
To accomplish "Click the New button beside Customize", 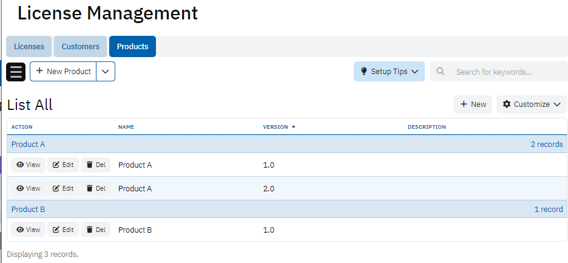I will pos(473,104).
